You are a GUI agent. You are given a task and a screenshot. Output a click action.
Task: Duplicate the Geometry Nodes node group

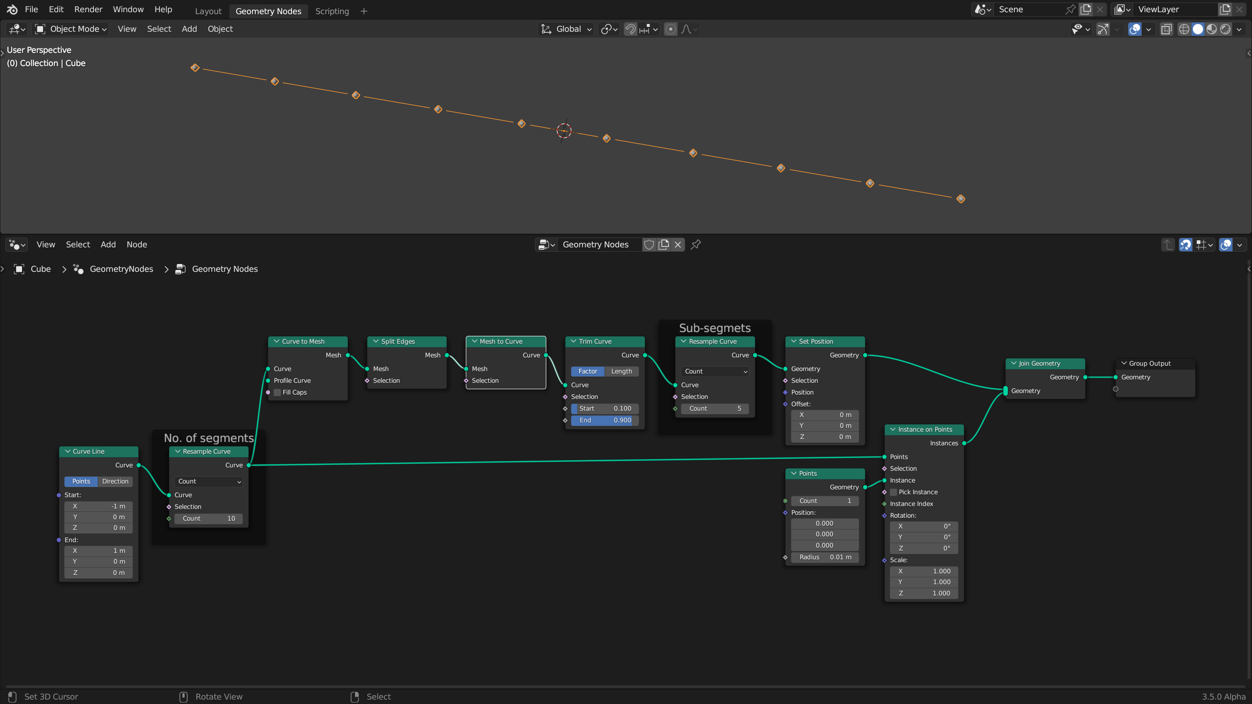(x=664, y=244)
